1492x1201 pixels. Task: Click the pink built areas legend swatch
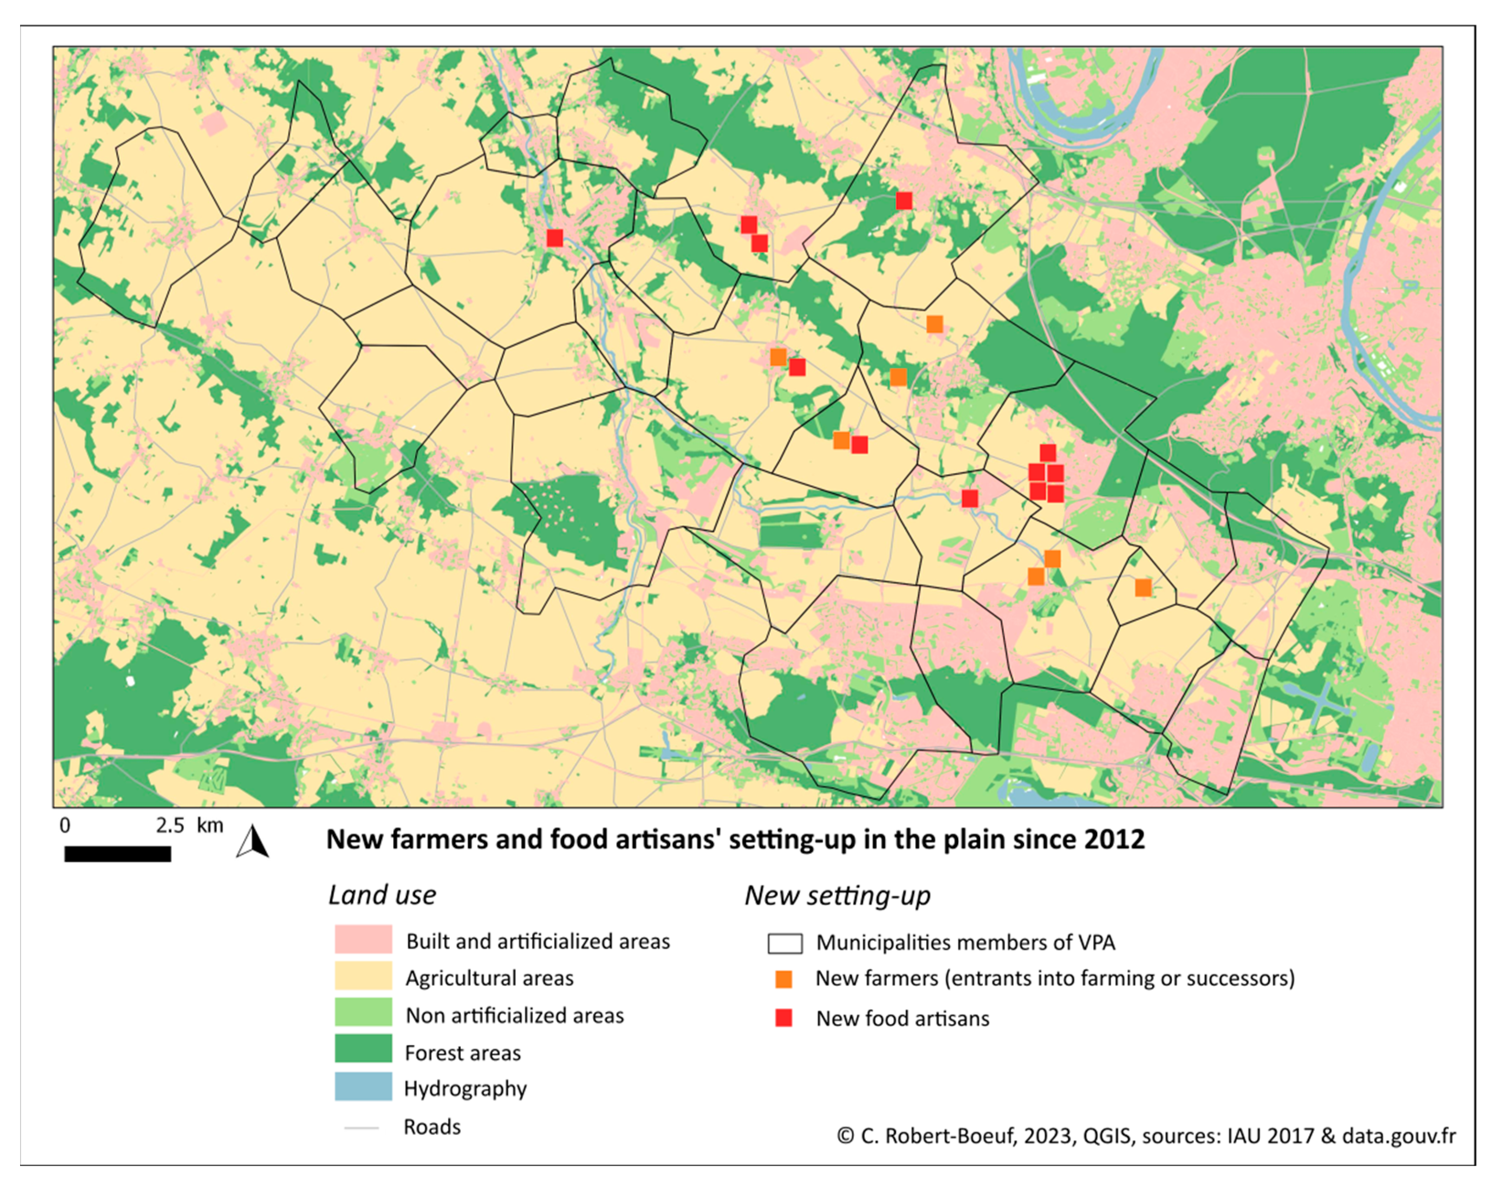363,939
